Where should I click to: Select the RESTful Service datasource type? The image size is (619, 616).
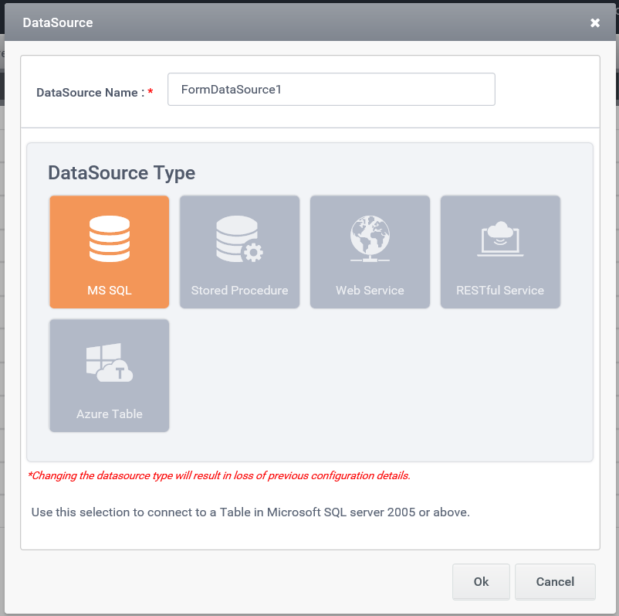pyautogui.click(x=500, y=252)
